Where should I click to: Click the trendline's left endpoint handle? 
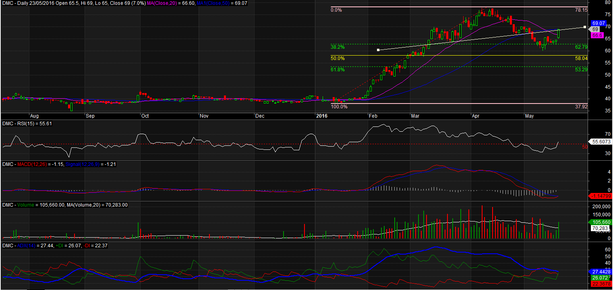point(378,50)
